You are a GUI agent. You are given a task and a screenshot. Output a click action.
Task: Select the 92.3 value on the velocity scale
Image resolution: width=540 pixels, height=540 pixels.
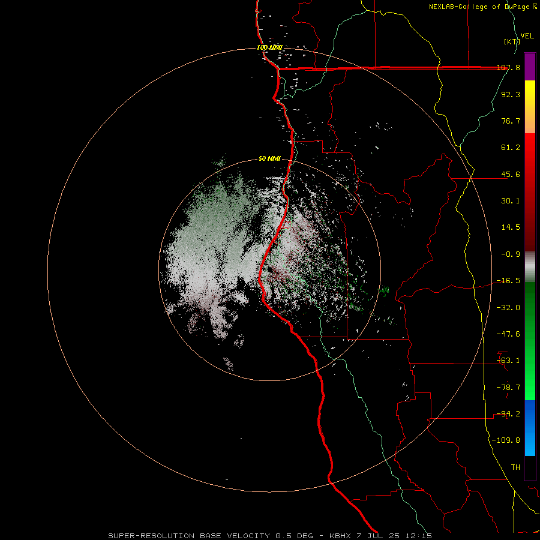[511, 94]
